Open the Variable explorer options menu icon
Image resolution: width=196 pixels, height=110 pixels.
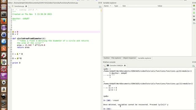pyautogui.click(x=194, y=23)
